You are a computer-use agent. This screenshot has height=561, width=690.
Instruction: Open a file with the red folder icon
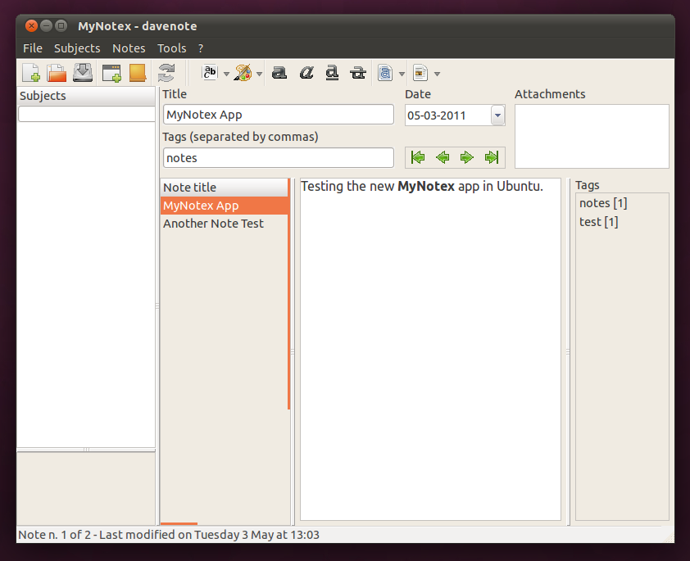pos(57,73)
